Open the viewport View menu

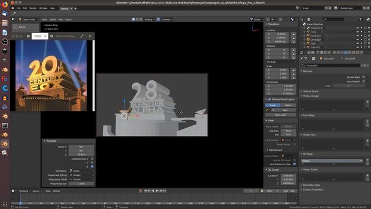44,19
